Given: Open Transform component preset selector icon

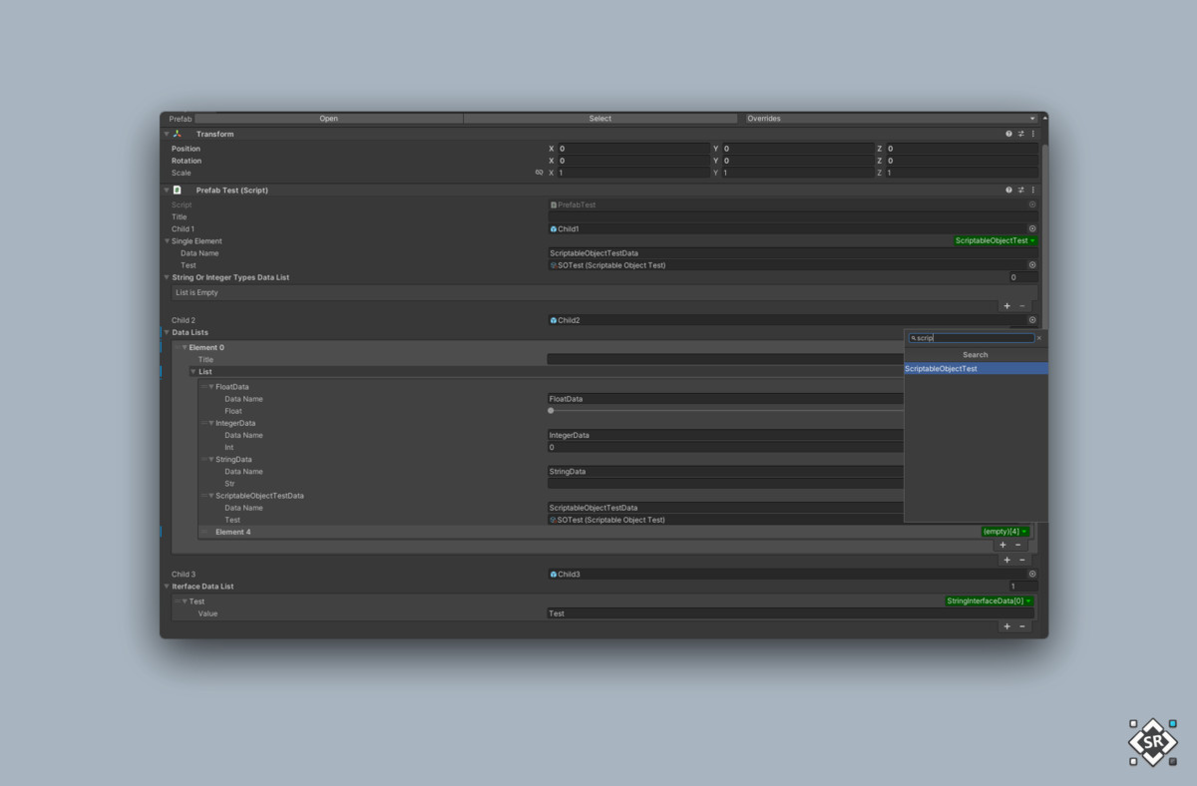Looking at the screenshot, I should point(1020,134).
